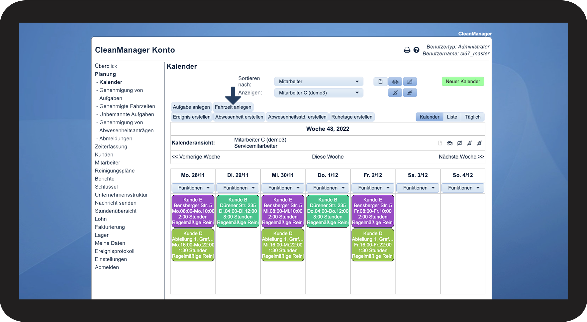Open Überblick in the sidebar
587x322 pixels.
tap(106, 66)
